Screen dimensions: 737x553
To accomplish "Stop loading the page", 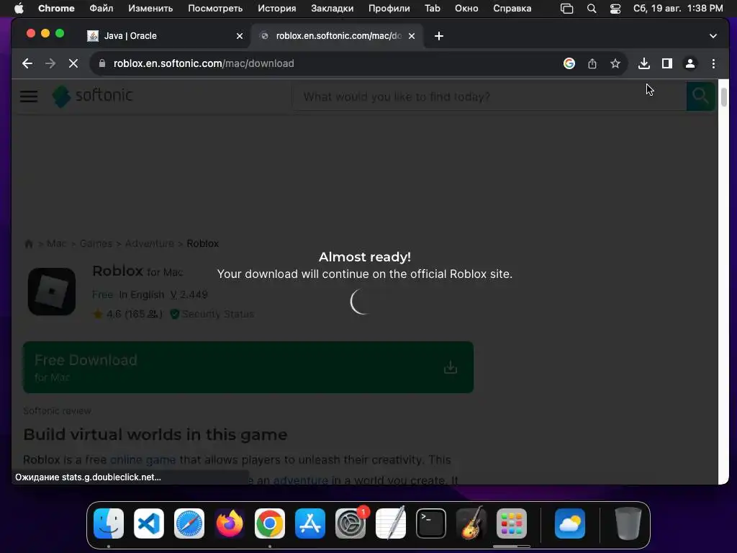I will pyautogui.click(x=73, y=63).
